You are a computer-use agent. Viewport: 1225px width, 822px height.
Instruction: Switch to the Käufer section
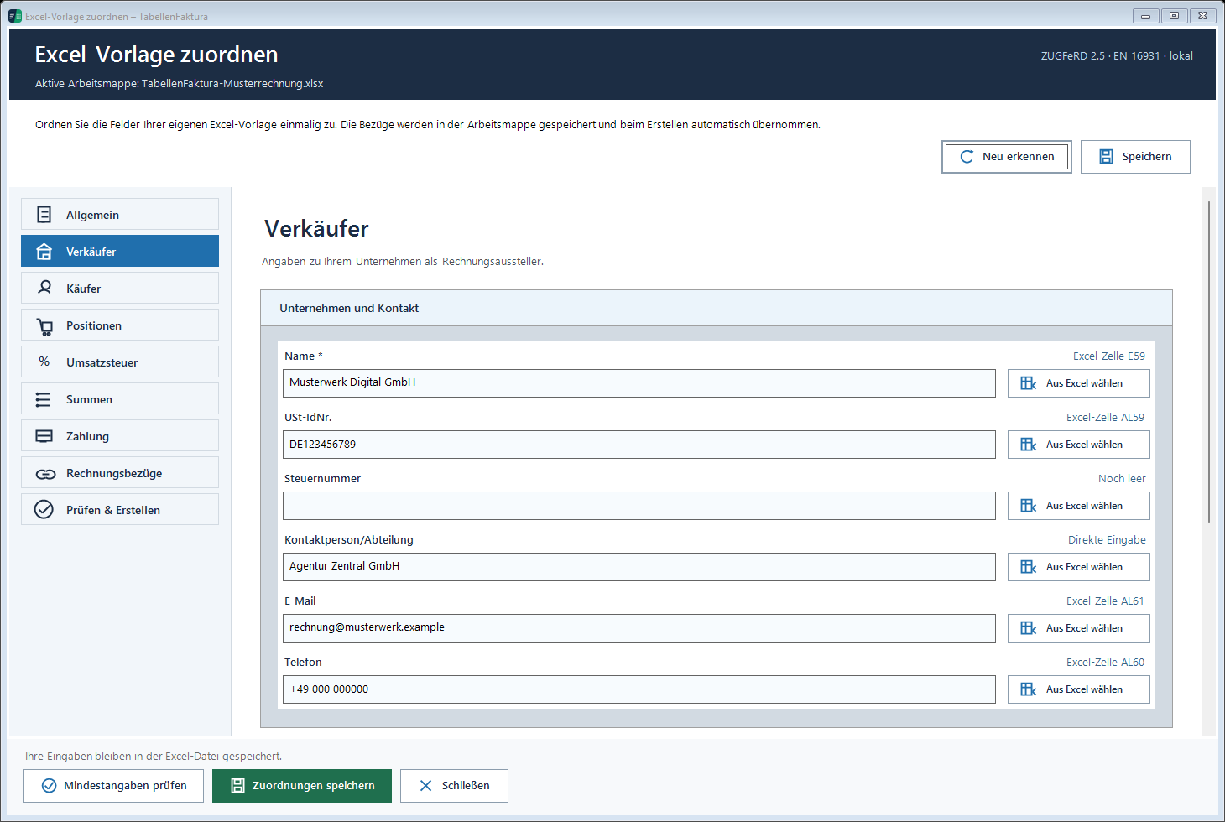pyautogui.click(x=120, y=288)
